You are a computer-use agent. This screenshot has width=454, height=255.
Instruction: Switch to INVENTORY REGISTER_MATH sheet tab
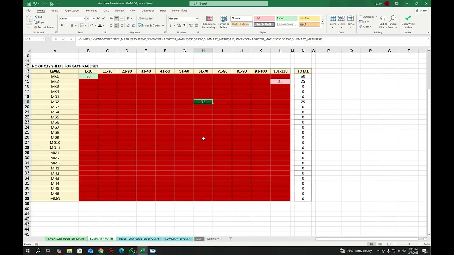coord(66,239)
